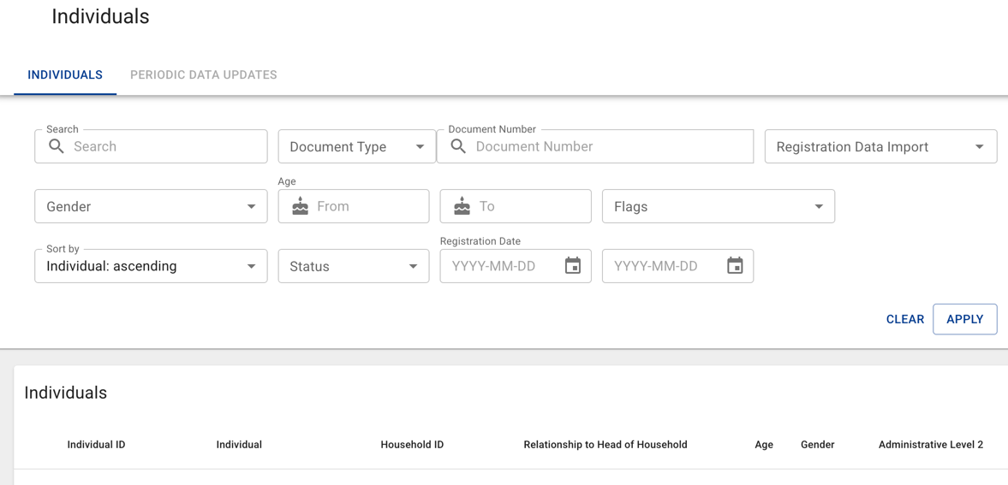This screenshot has height=485, width=1008.
Task: Click the magnifier icon in Document Number field
Action: [x=458, y=146]
